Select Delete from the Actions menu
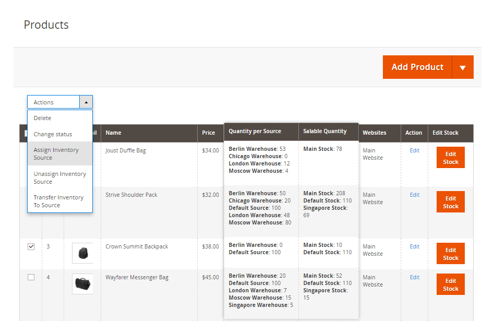The height and width of the screenshot is (332, 494). (42, 118)
